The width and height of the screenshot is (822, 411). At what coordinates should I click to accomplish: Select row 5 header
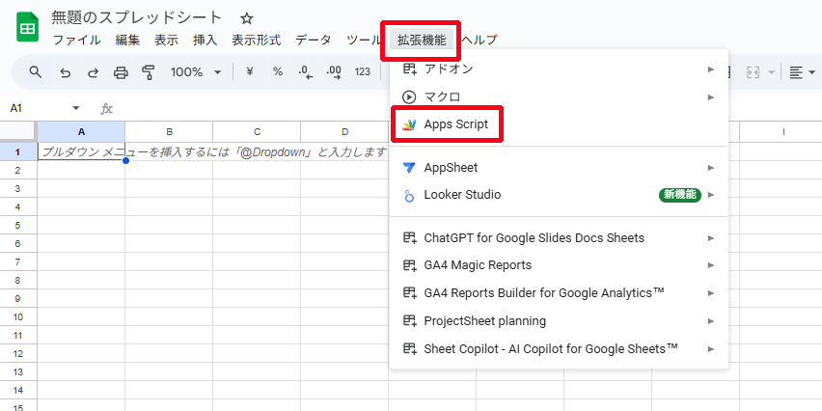coord(18,226)
